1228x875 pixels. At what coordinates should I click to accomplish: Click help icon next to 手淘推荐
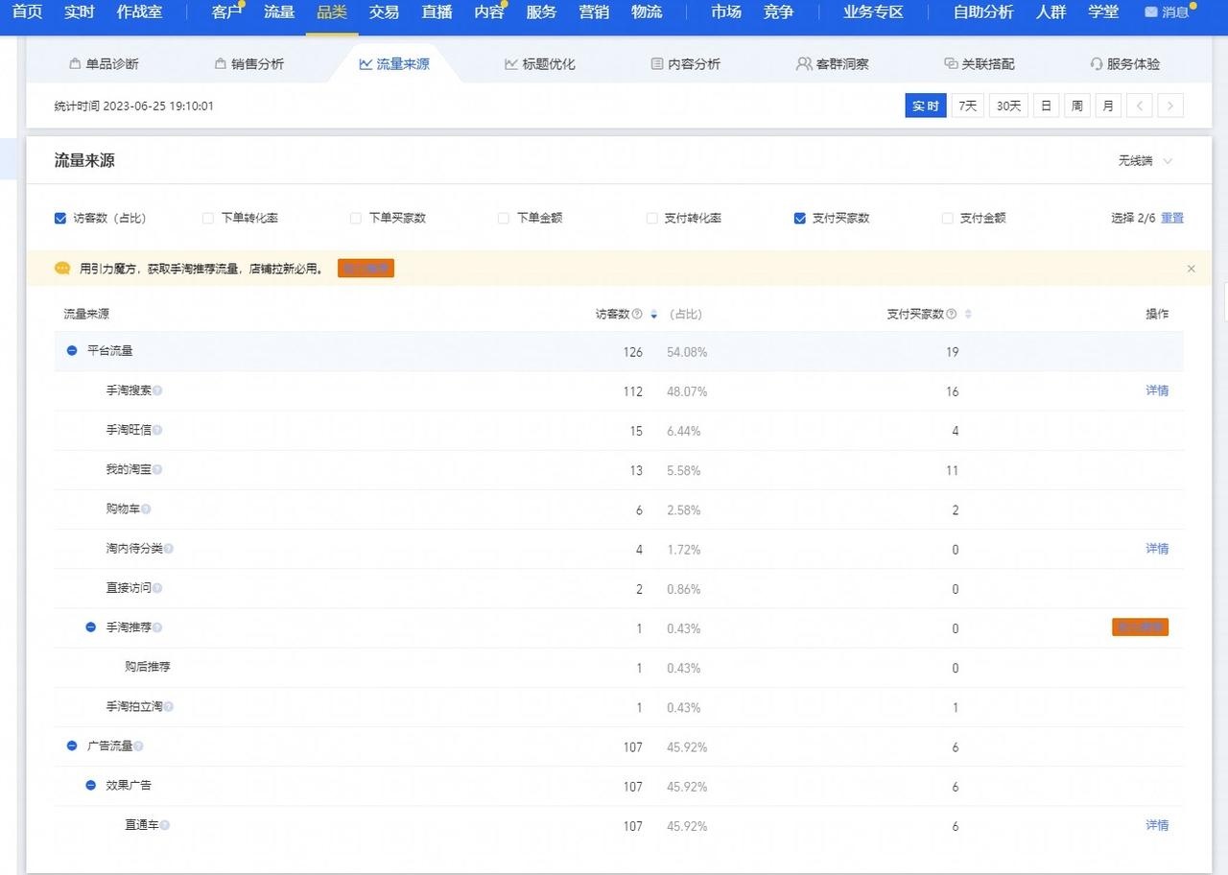click(157, 627)
